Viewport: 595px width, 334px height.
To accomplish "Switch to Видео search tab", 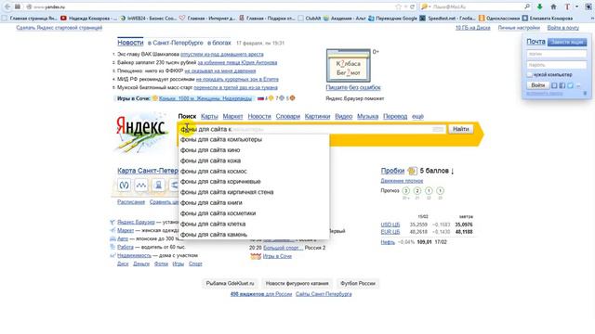I will point(343,116).
